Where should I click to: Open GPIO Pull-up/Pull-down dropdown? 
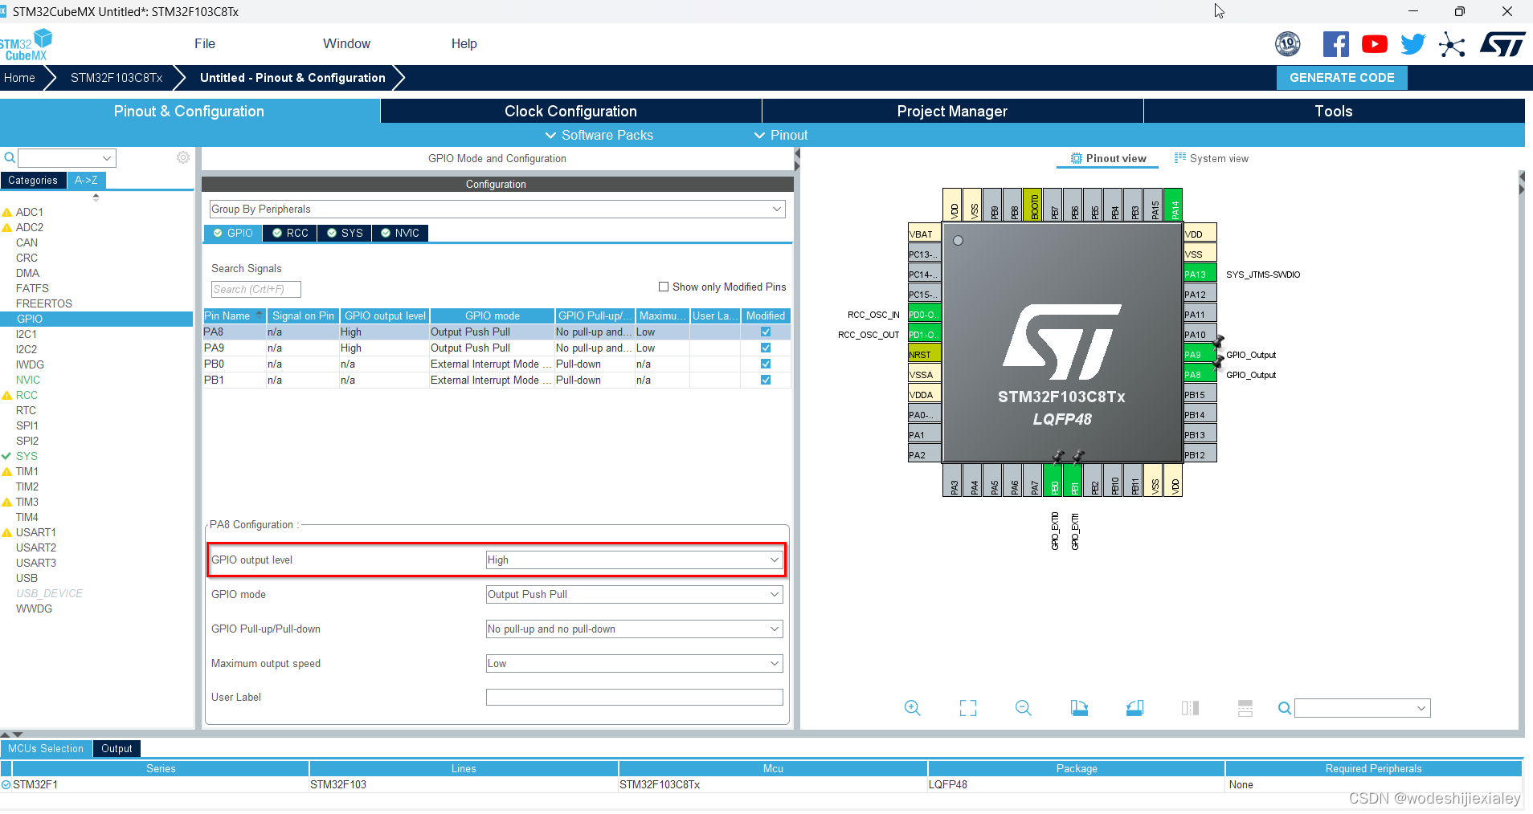click(x=634, y=629)
